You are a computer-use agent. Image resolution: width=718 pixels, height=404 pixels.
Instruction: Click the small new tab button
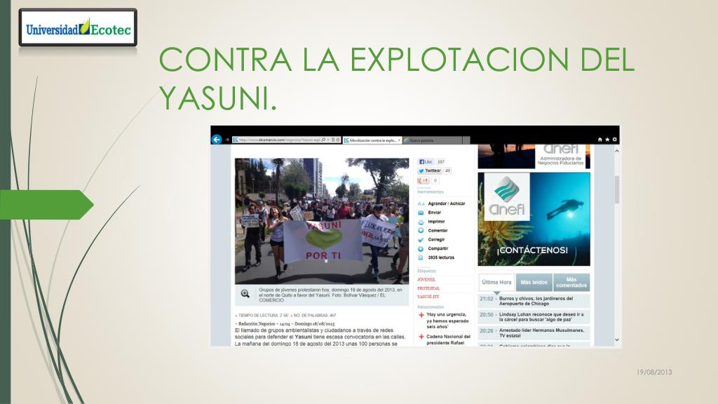coord(466,140)
